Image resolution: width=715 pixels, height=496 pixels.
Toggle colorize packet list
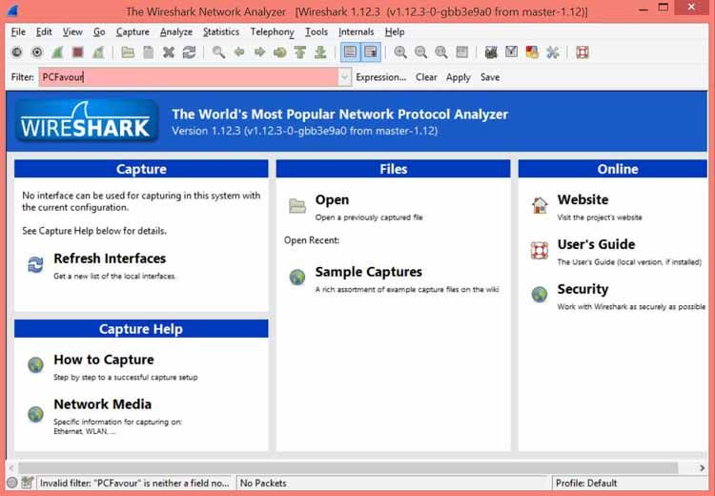pyautogui.click(x=350, y=52)
